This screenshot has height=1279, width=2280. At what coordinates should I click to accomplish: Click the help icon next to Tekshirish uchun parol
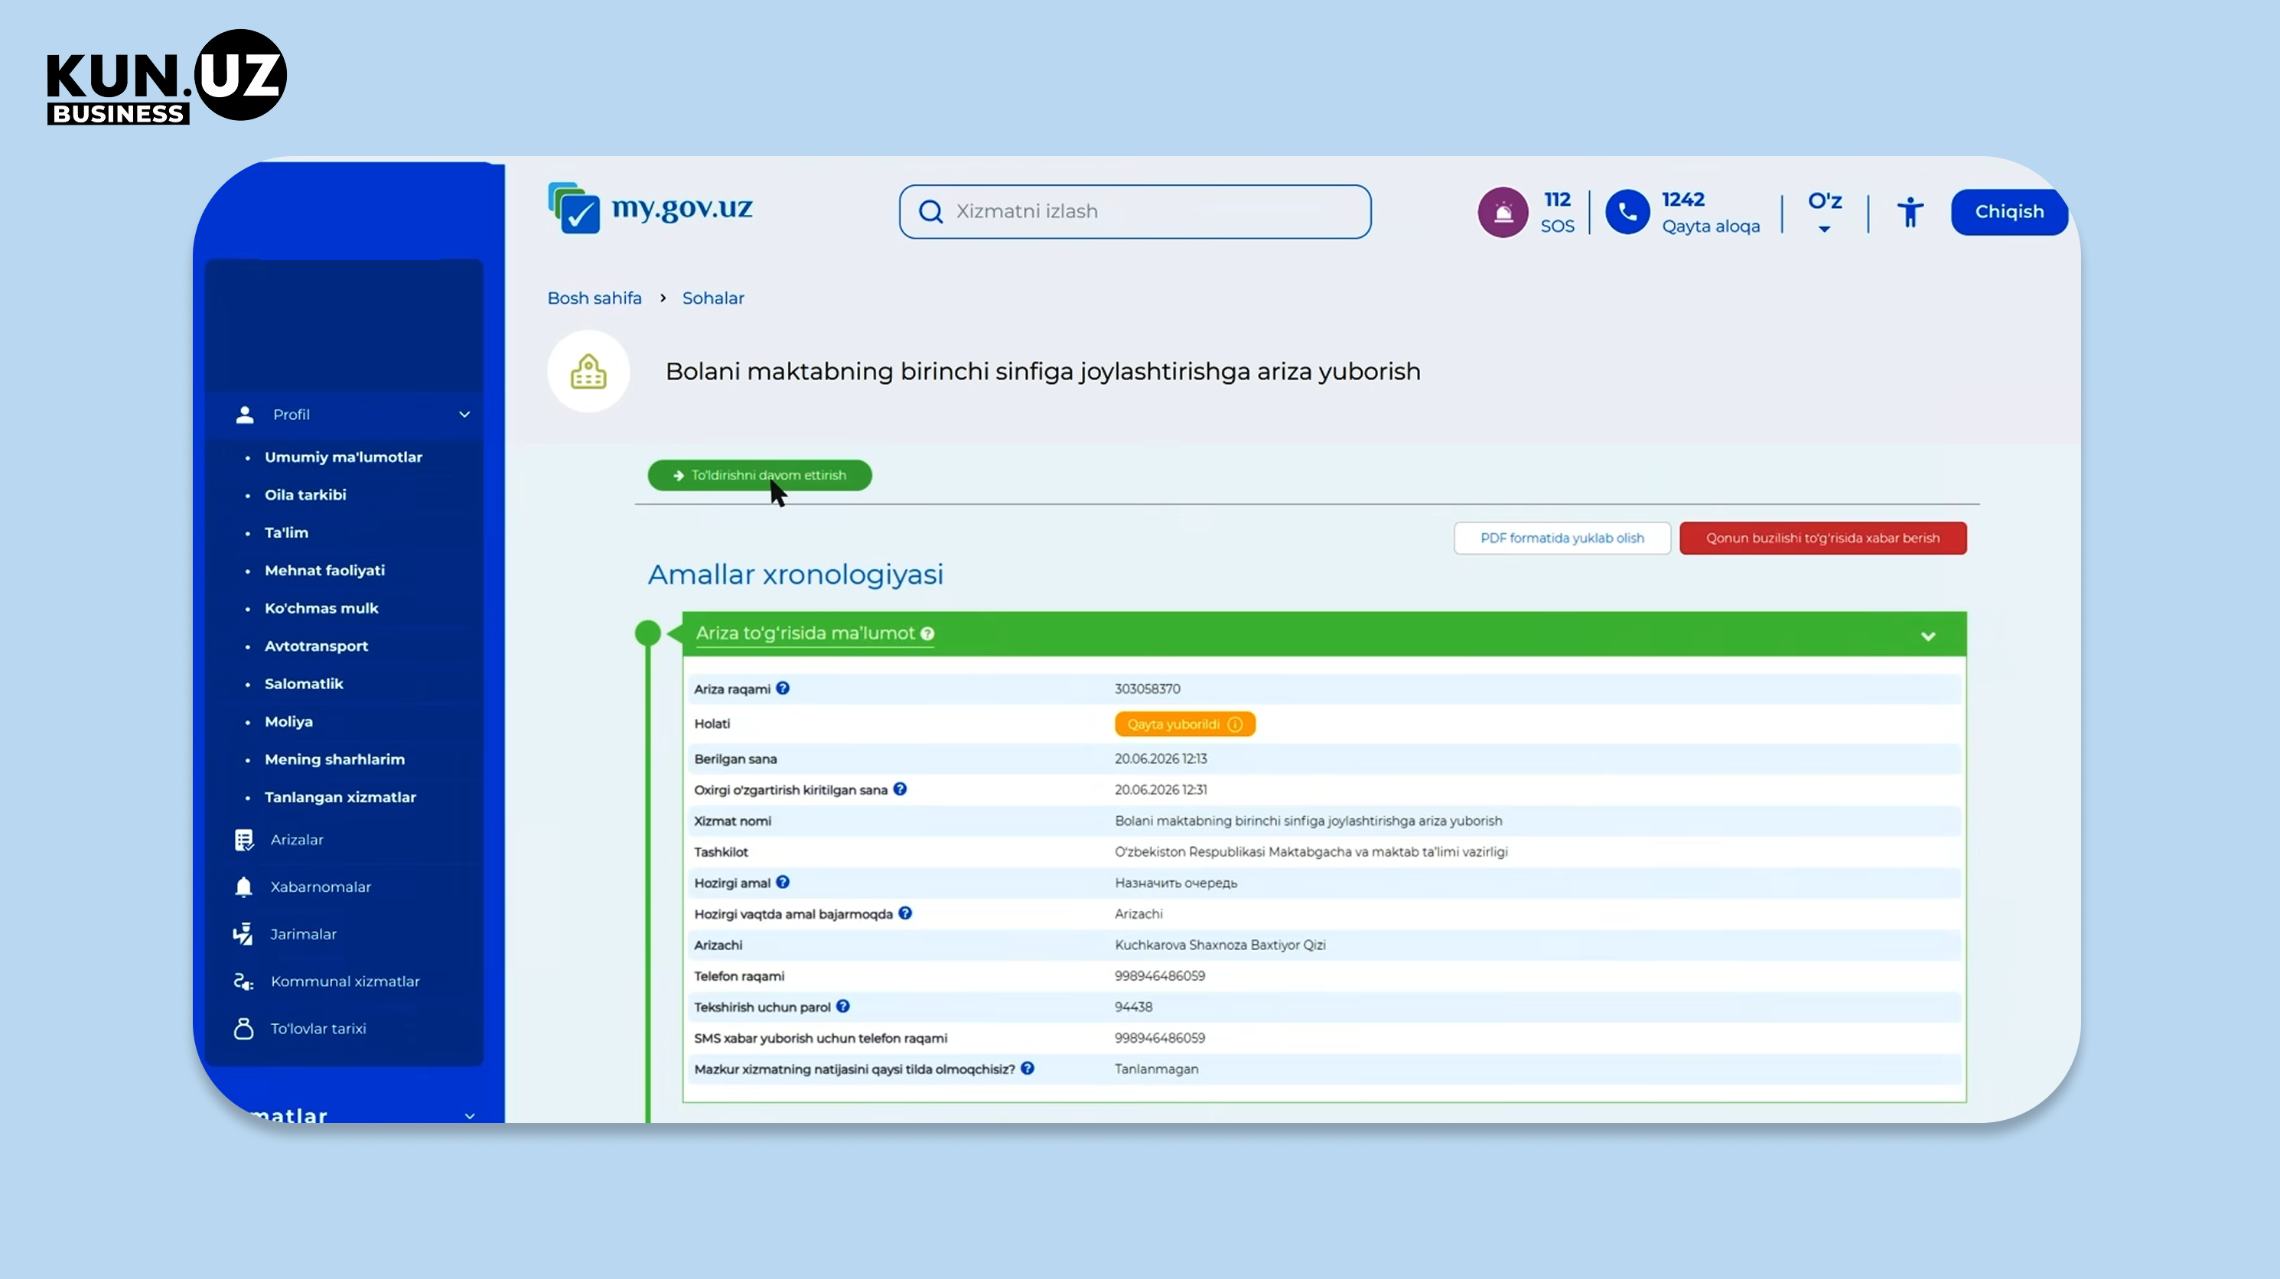click(x=842, y=1005)
